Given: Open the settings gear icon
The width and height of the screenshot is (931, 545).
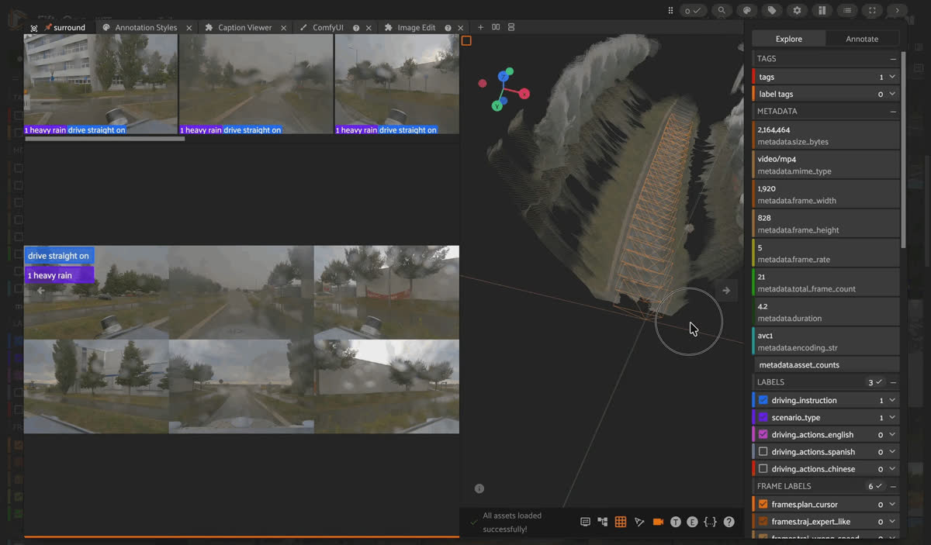Looking at the screenshot, I should [x=797, y=11].
